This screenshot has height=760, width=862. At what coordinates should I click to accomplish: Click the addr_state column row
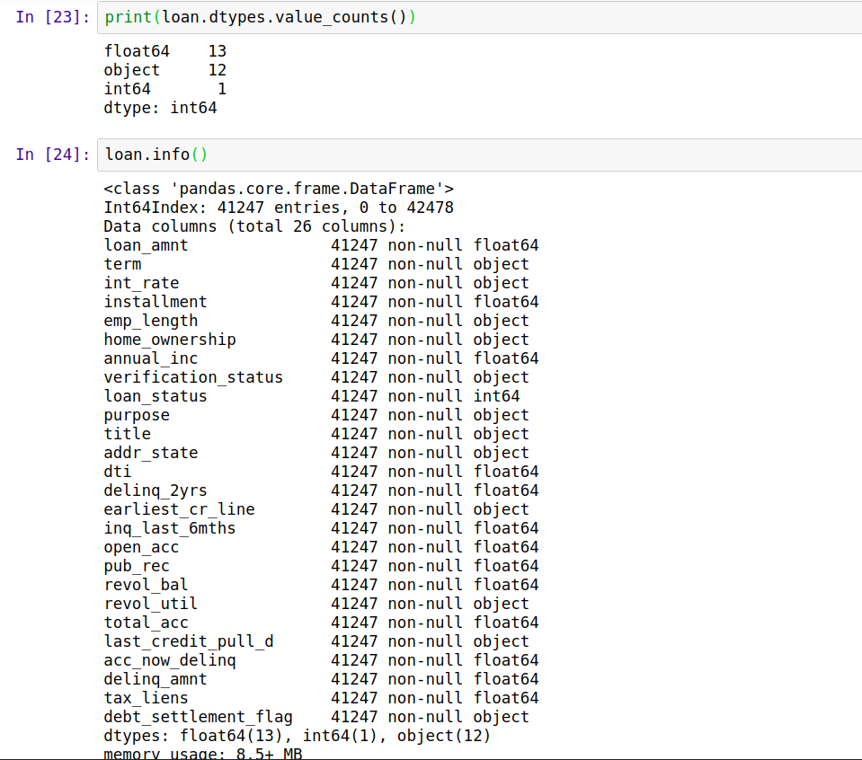pyautogui.click(x=316, y=453)
